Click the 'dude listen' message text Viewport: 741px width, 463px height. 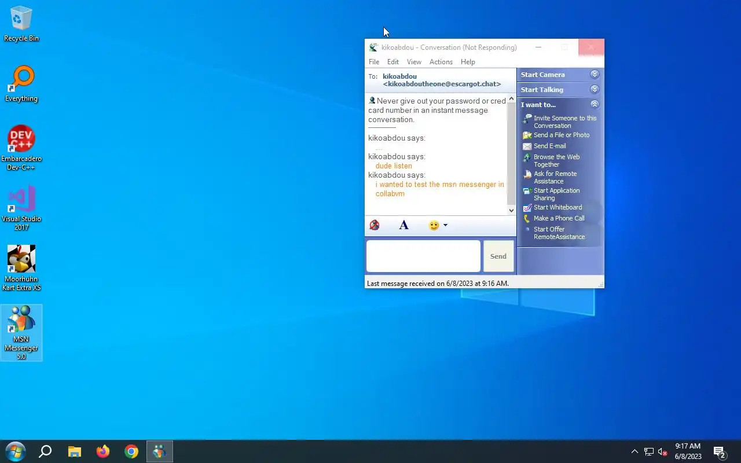pyautogui.click(x=394, y=166)
